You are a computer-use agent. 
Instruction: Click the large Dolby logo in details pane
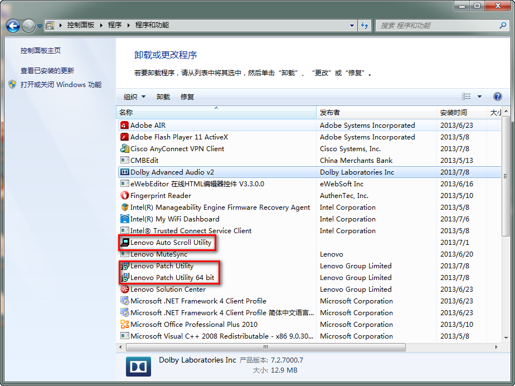(x=138, y=366)
